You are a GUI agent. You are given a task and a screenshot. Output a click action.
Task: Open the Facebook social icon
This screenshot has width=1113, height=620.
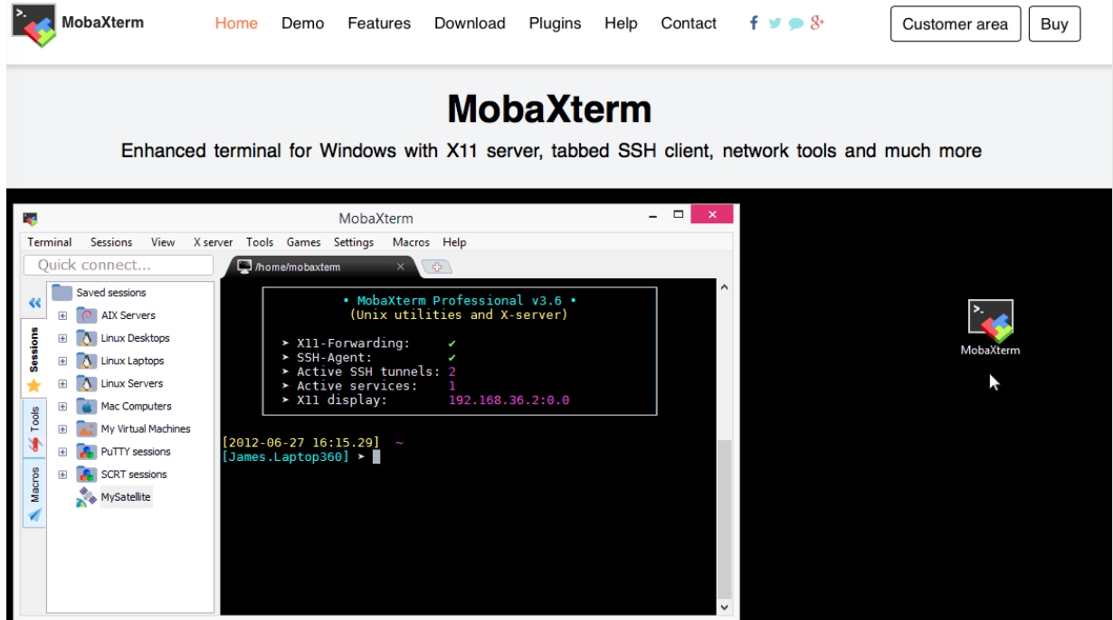tap(754, 23)
